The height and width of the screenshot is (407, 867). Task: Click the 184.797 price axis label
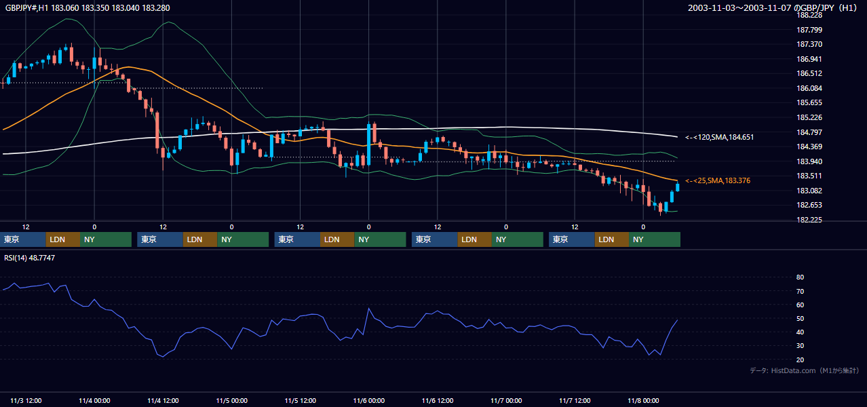coord(809,132)
